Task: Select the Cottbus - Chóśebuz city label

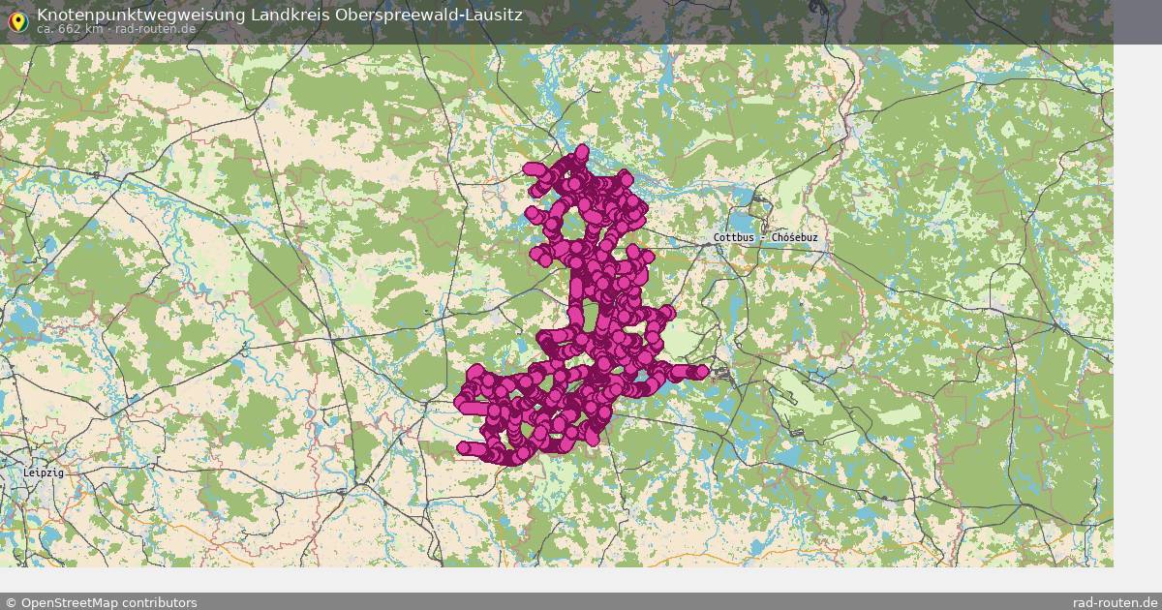Action: pos(764,236)
